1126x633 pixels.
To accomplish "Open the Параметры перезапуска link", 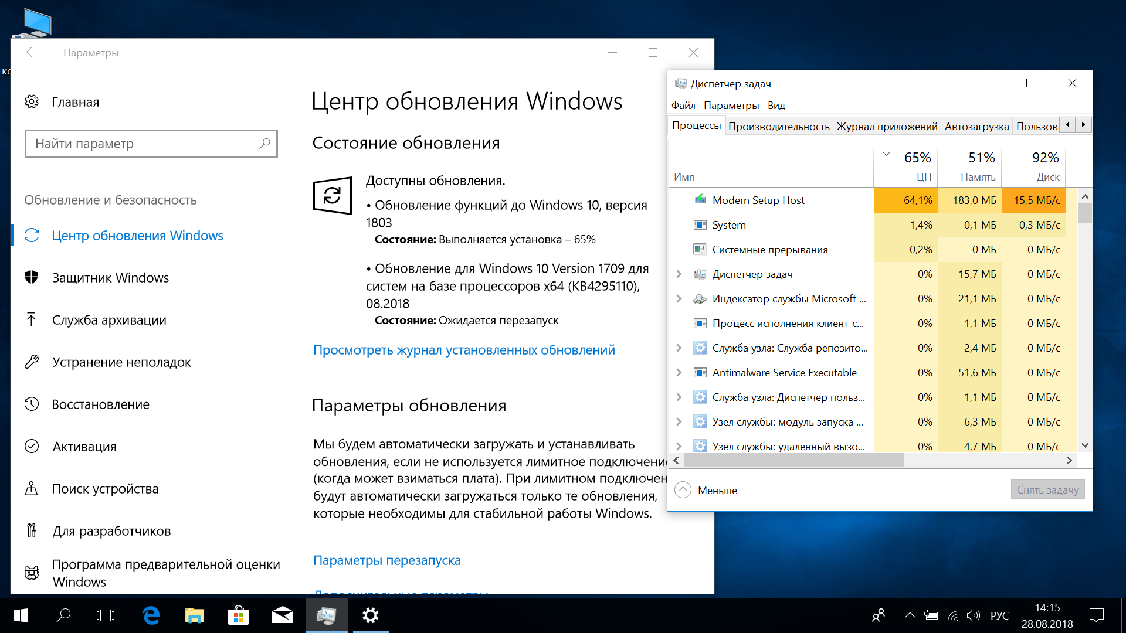I will click(387, 560).
